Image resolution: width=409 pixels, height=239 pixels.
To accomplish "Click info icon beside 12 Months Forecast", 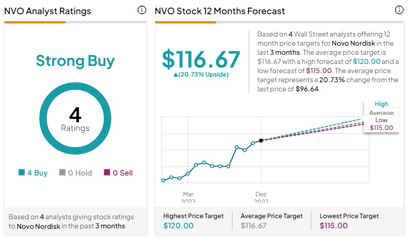I will [399, 10].
